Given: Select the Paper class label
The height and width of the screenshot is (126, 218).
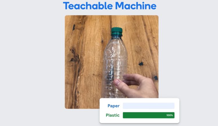Looking at the screenshot, I should click(113, 106).
